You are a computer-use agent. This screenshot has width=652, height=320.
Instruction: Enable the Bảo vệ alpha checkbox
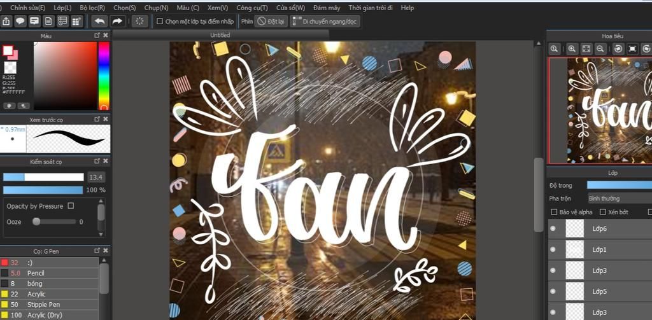554,212
